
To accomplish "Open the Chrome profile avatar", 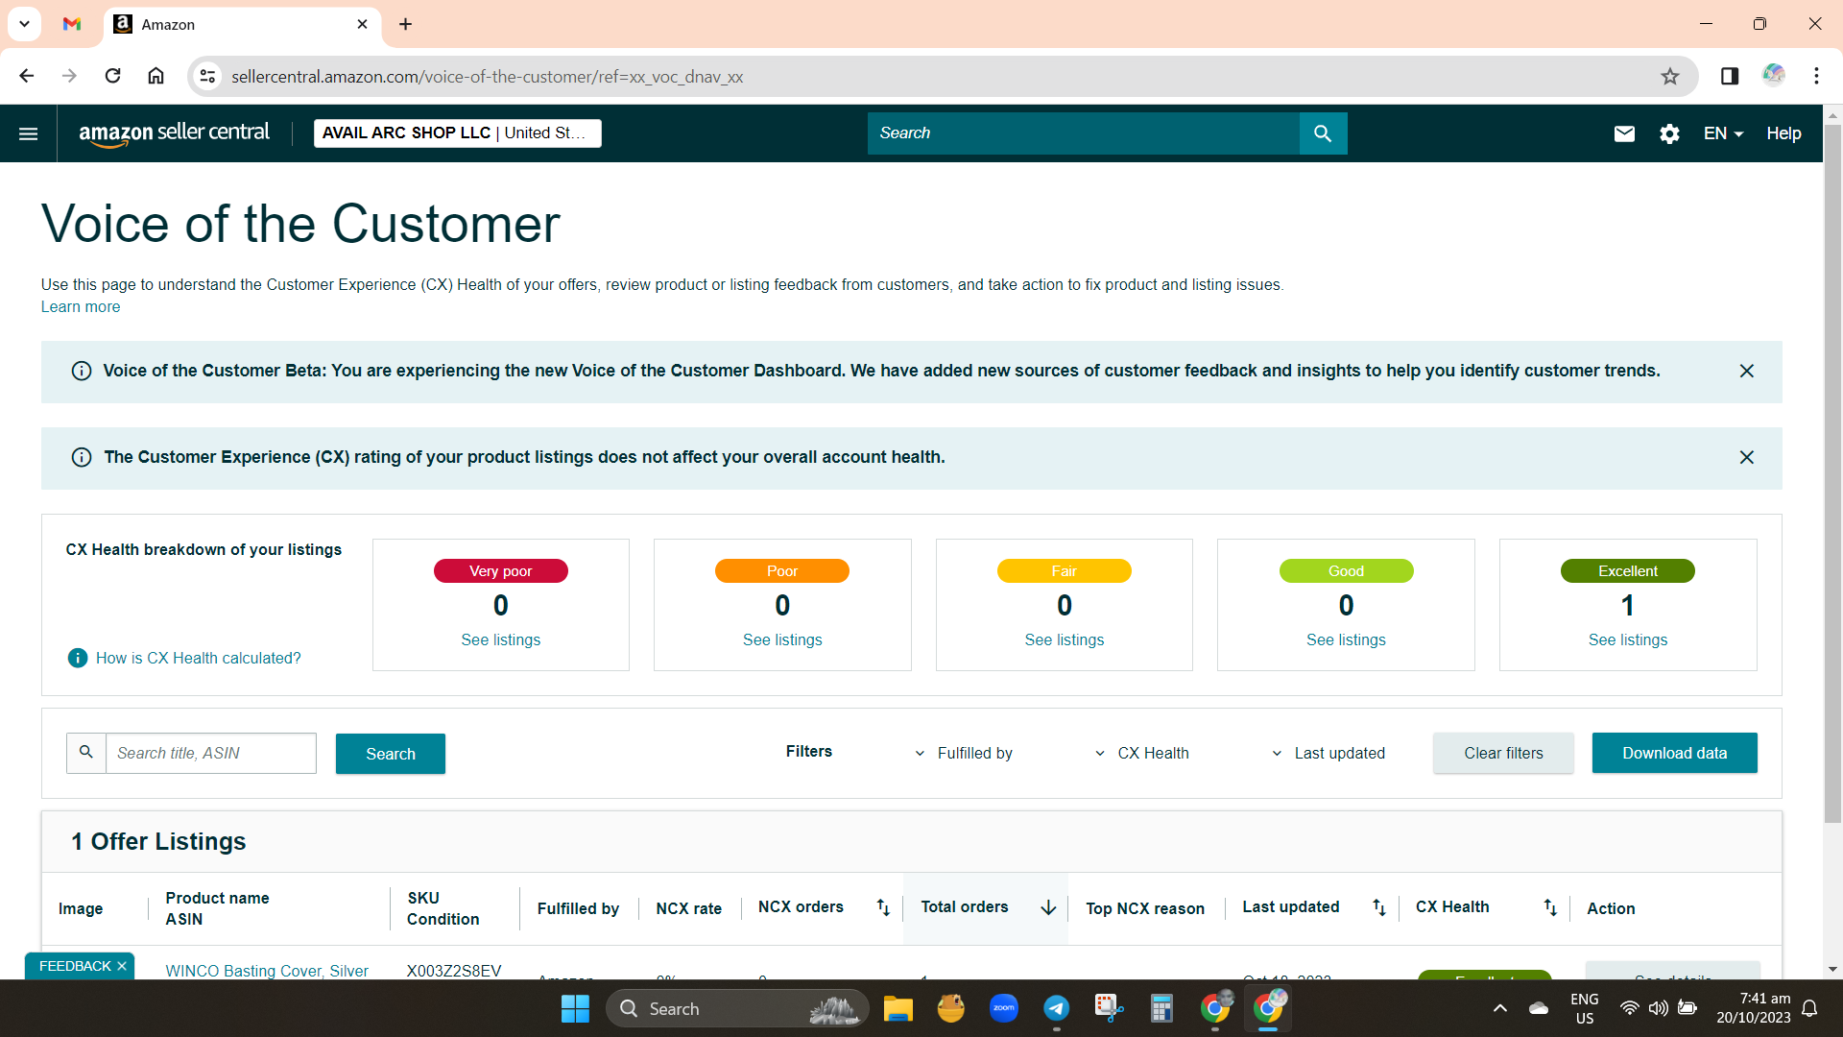I will pos(1773,75).
